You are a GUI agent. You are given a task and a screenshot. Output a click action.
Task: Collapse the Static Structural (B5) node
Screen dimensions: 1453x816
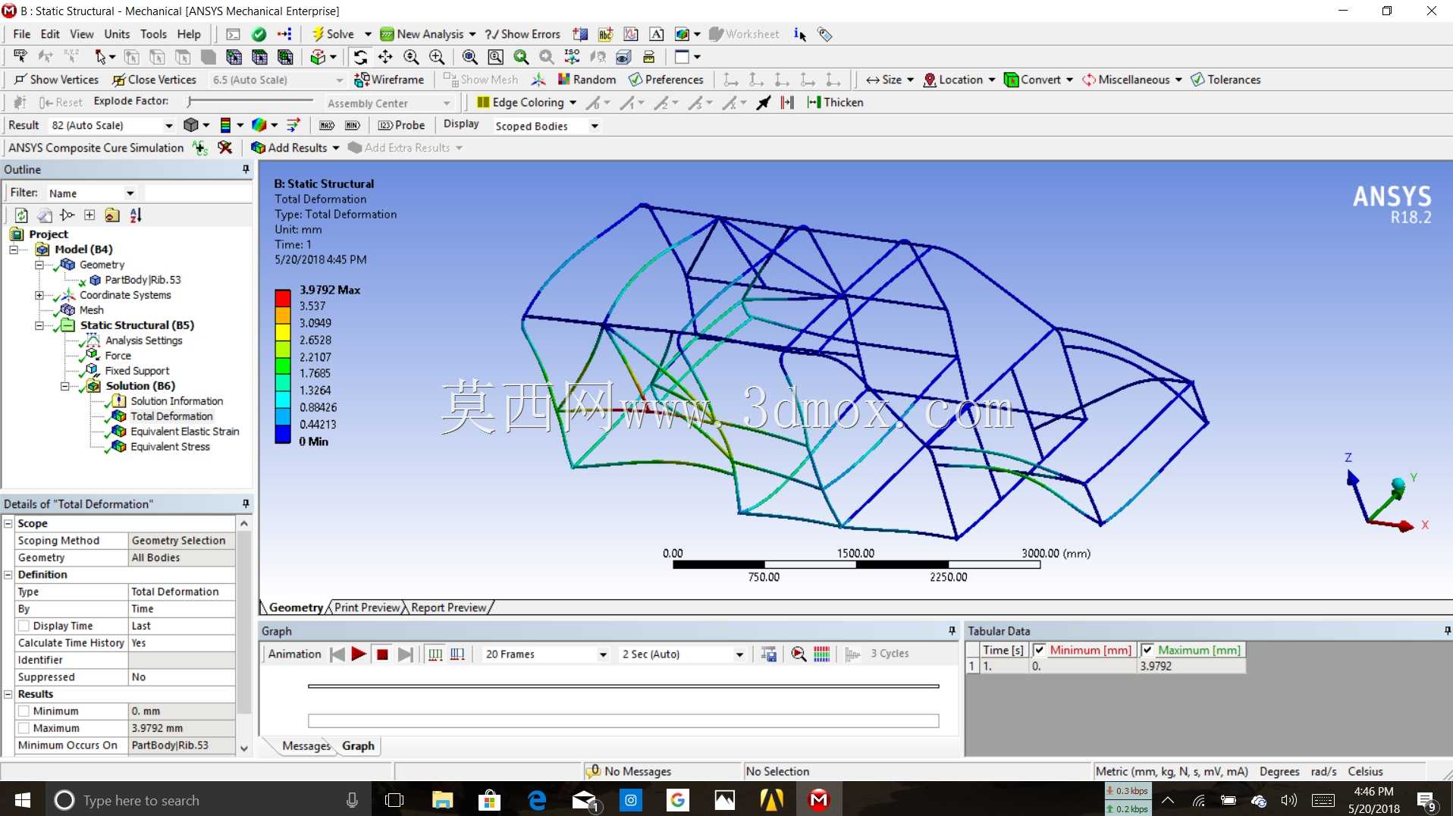point(39,325)
